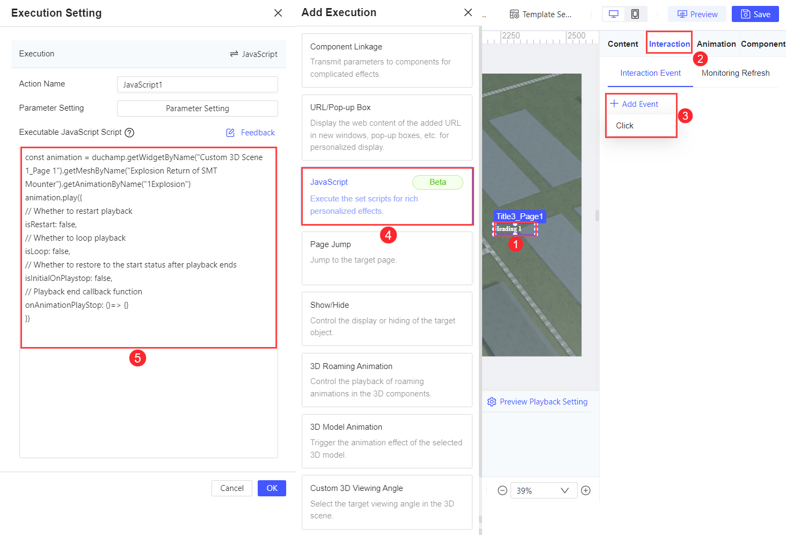Switch to the Interaction tab
The image size is (786, 535).
[669, 44]
